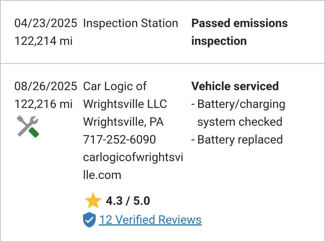Click the Passed emissions inspection heading

[x=239, y=32]
